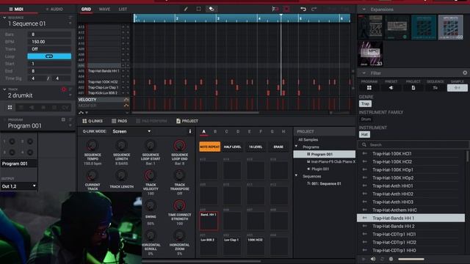Click the velocity lane automation icon

(126, 100)
